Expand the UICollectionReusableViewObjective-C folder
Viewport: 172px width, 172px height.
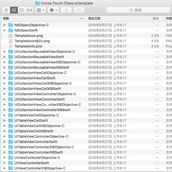pyautogui.click(x=4, y=52)
